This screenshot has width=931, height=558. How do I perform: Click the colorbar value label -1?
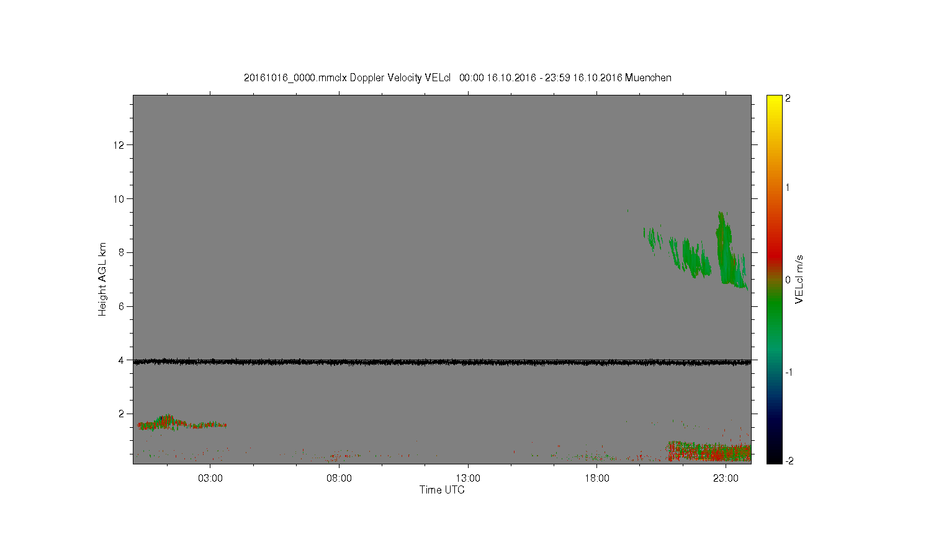click(x=789, y=372)
